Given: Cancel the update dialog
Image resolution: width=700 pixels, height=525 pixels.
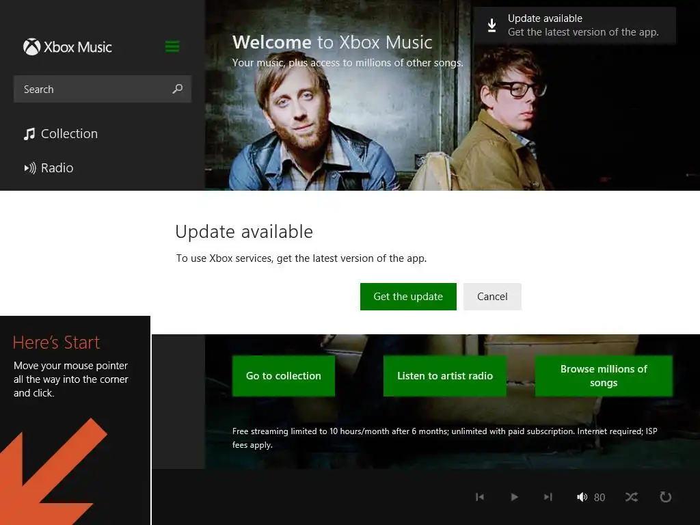Looking at the screenshot, I should click(492, 297).
